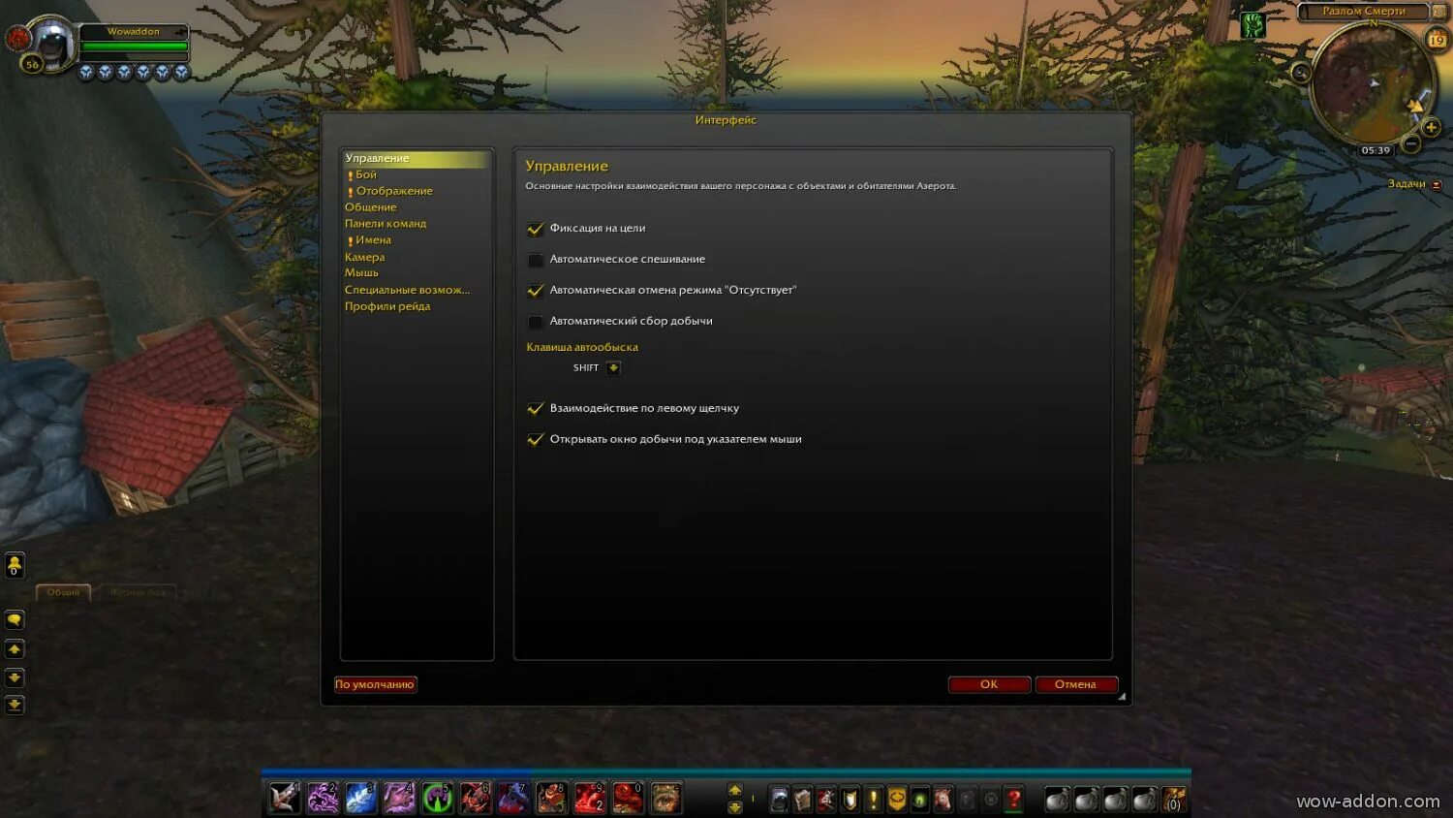This screenshot has width=1453, height=818.
Task: Open the first bag slot next to backpack
Action: (1145, 800)
